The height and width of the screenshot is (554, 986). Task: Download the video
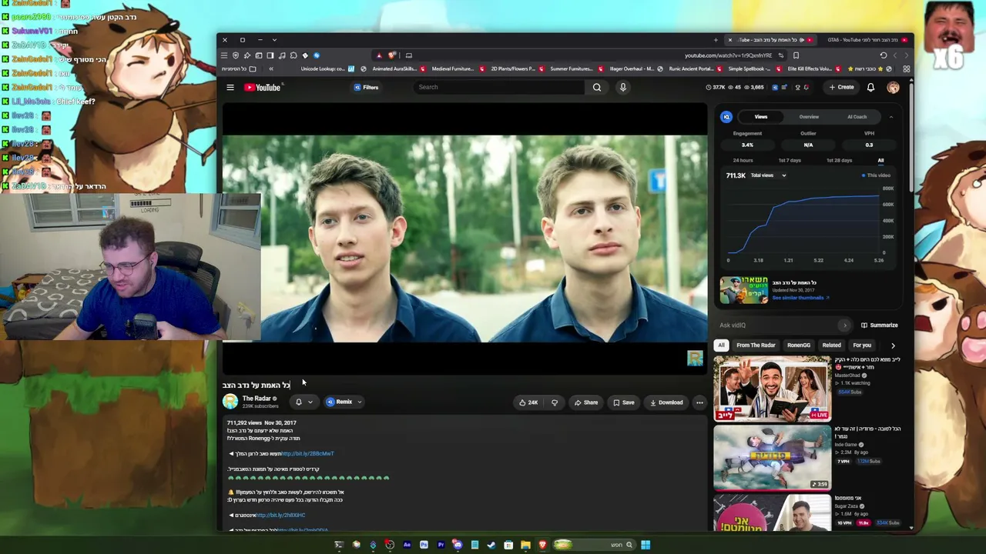coord(666,402)
